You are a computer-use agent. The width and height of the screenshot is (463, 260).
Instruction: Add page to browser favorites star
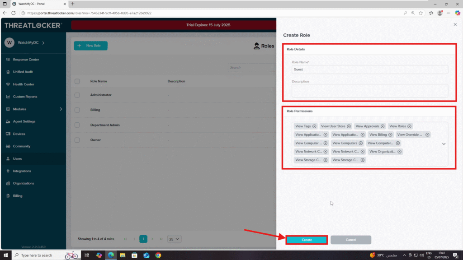click(421, 13)
